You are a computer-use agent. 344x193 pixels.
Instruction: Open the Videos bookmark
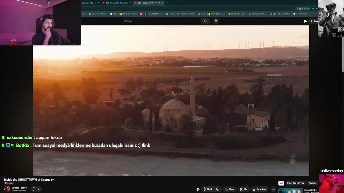pyautogui.click(x=113, y=14)
